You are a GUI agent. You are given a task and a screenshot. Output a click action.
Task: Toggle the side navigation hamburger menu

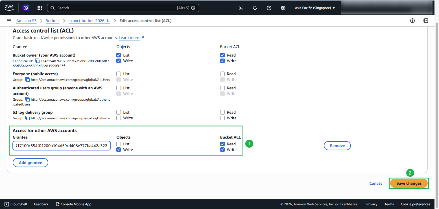(x=9, y=21)
